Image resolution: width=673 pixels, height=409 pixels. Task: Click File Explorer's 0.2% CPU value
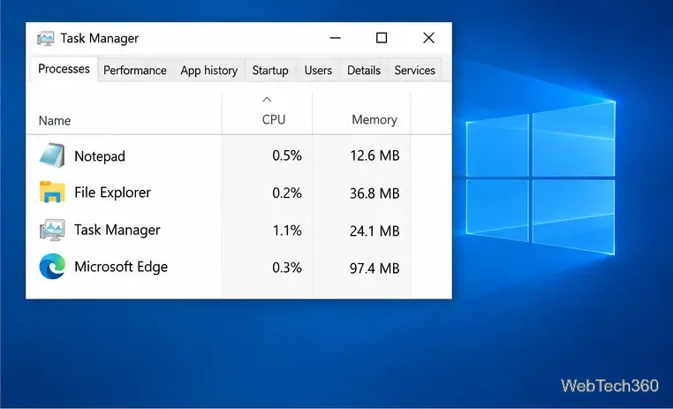click(x=287, y=193)
